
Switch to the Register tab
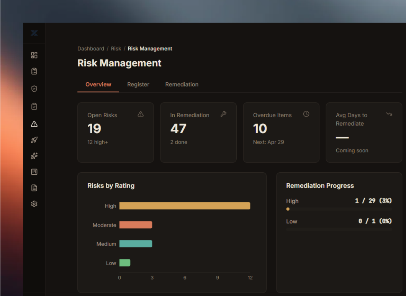click(138, 84)
